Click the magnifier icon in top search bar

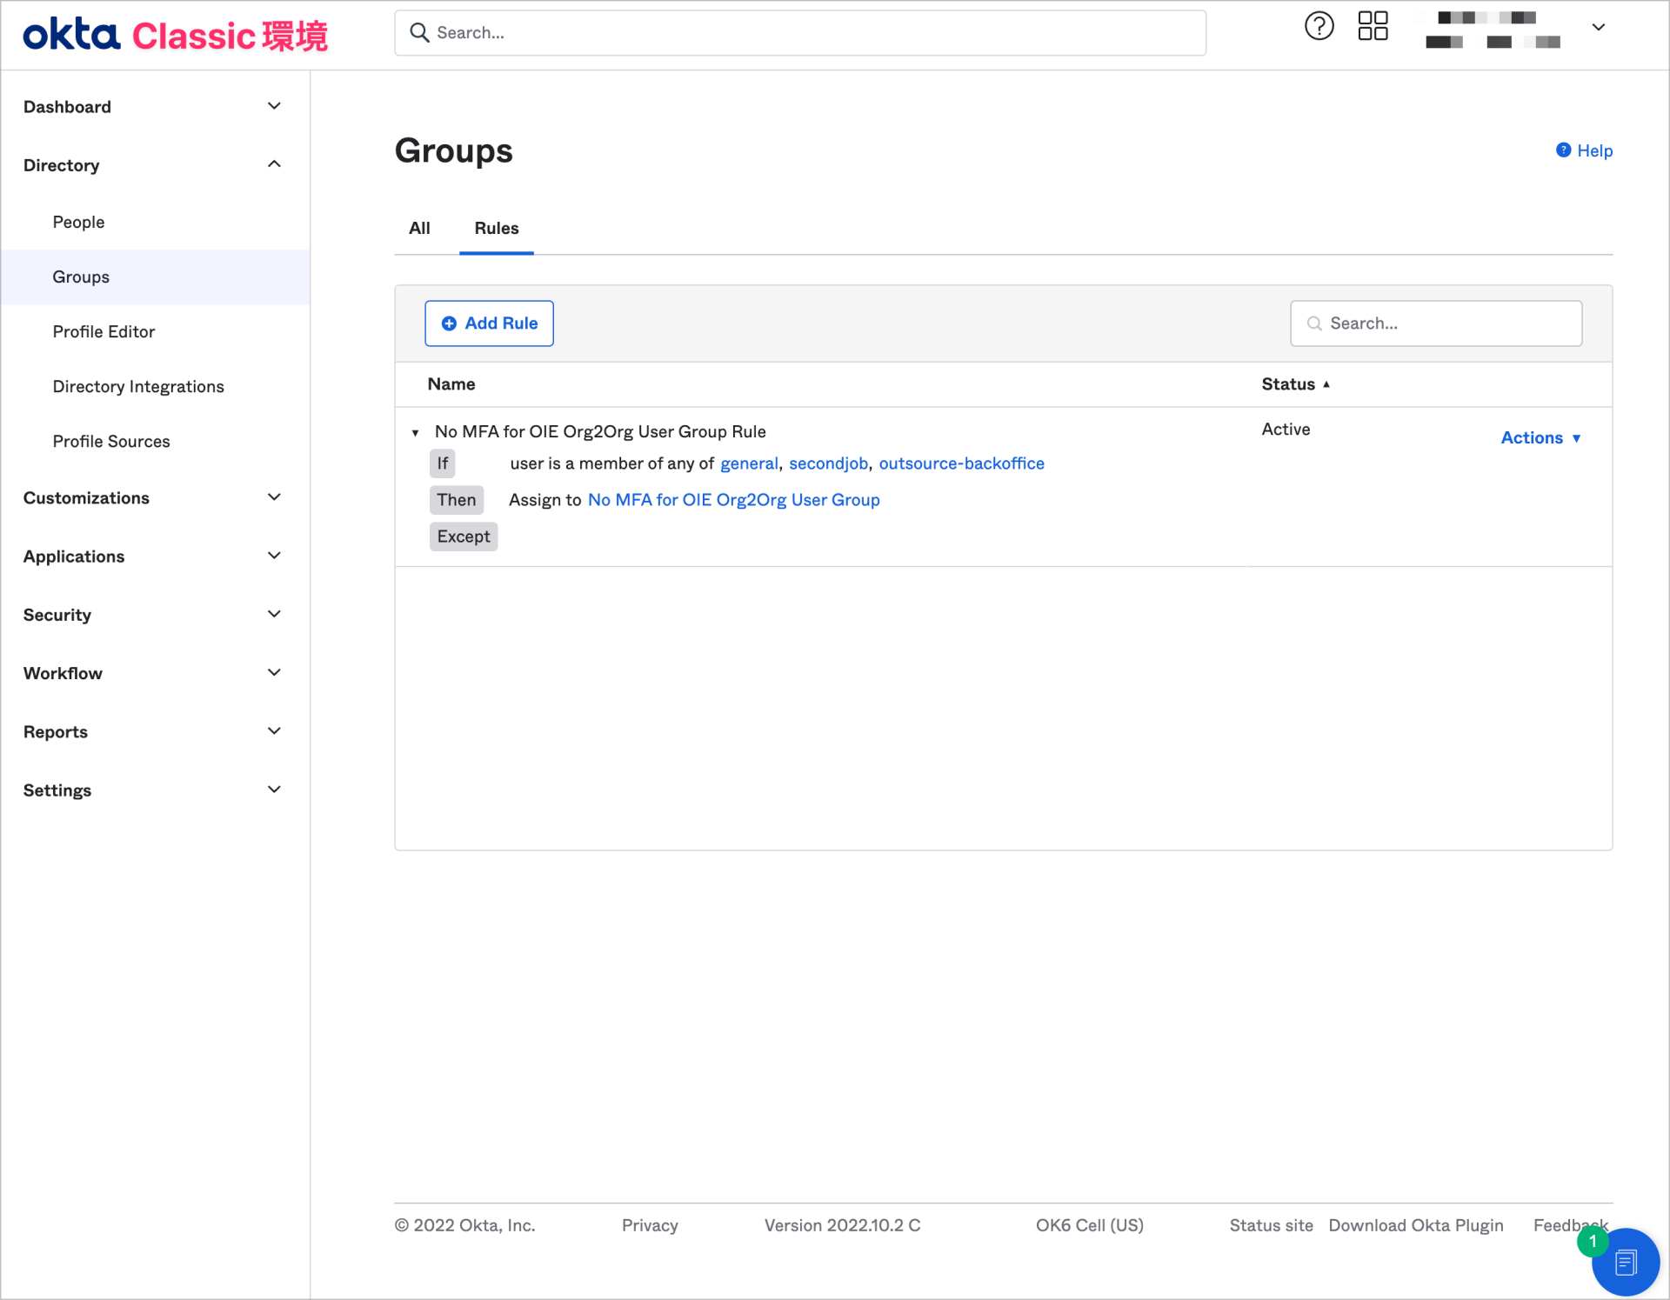(x=420, y=32)
